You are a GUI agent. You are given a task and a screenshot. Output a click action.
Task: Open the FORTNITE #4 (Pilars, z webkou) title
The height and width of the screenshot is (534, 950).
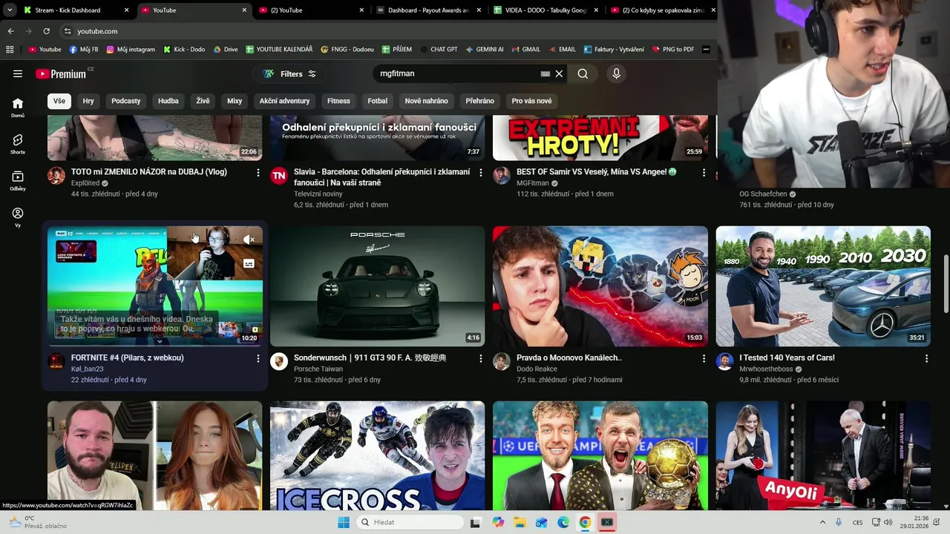[128, 357]
